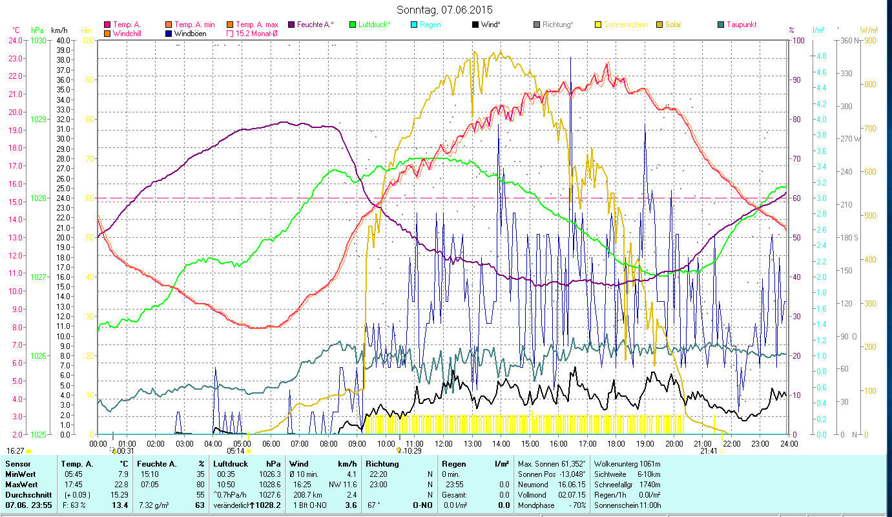Click the average temperature value 15.29
Image resolution: width=892 pixels, height=517 pixels.
click(x=119, y=494)
